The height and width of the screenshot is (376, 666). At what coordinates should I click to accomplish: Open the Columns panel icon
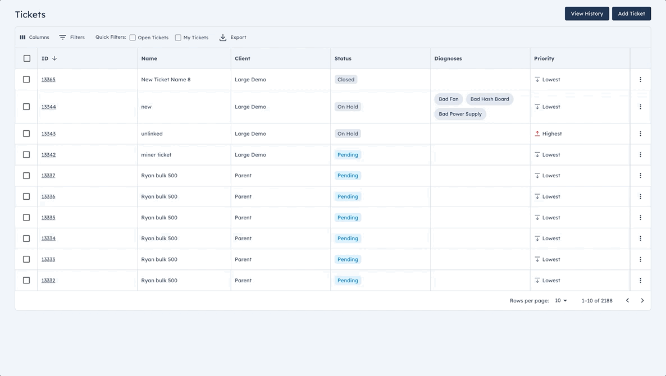[x=21, y=37]
